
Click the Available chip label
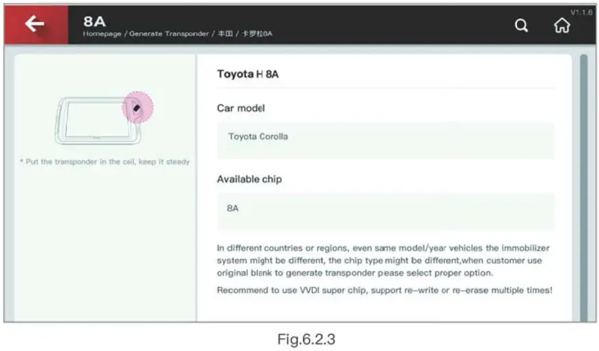click(x=249, y=179)
